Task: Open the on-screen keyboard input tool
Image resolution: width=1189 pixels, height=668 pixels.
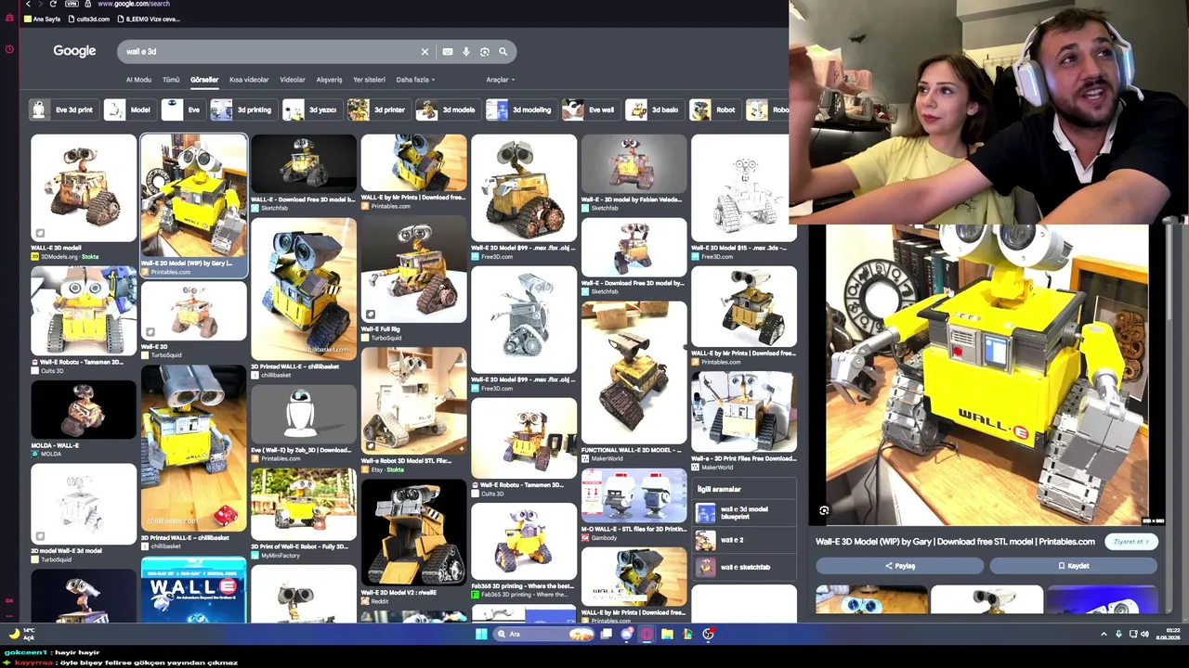Action: [448, 52]
